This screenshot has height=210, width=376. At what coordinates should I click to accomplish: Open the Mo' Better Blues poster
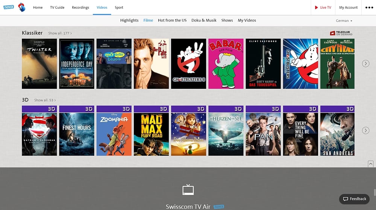tap(114, 64)
